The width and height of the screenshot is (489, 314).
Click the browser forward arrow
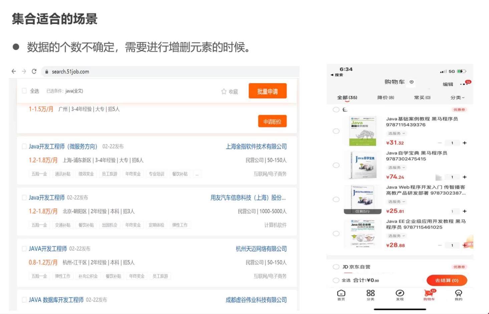point(24,71)
